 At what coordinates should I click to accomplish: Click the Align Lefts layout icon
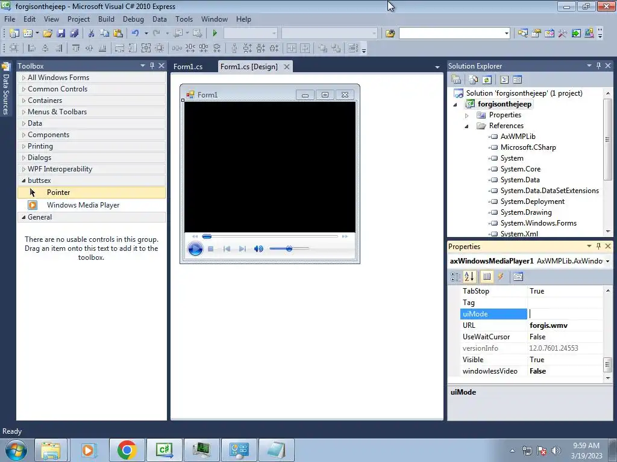point(32,48)
